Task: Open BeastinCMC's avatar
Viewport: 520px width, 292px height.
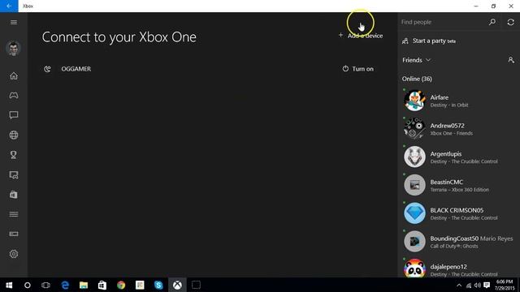Action: [x=414, y=185]
